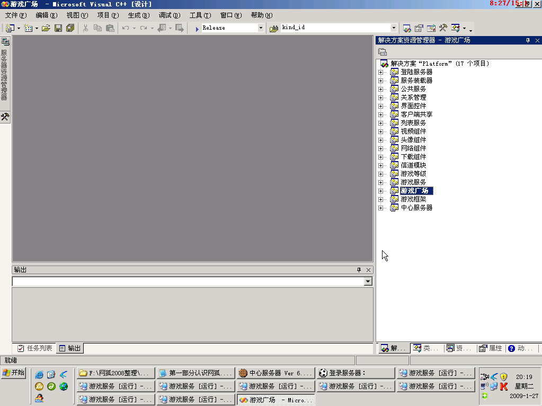This screenshot has width=542, height=406.
Task: Select the 游戏框架 project in tree
Action: (x=413, y=199)
